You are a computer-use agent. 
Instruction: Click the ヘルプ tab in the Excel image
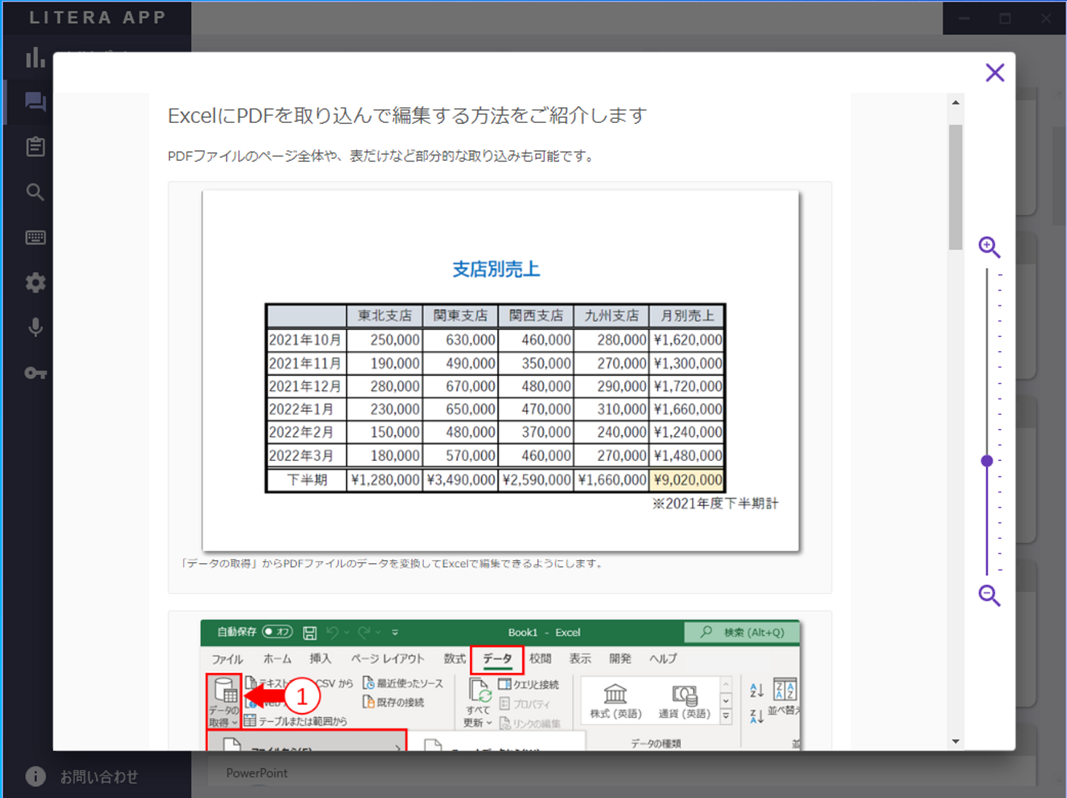[x=663, y=659]
